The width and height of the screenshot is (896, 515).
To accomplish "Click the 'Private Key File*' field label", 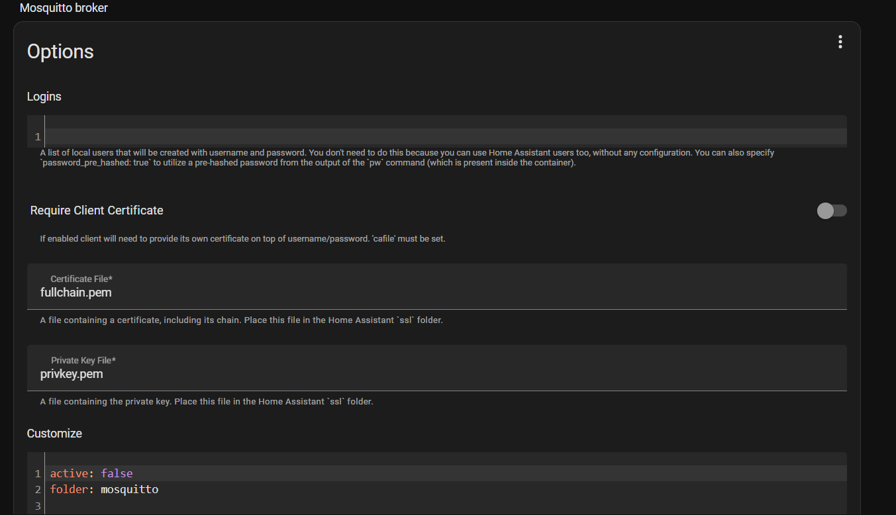I will [83, 361].
